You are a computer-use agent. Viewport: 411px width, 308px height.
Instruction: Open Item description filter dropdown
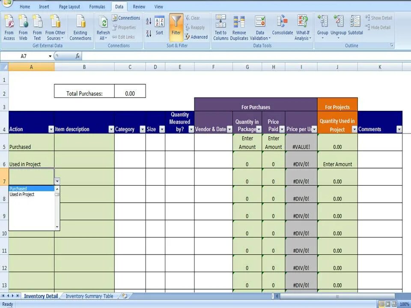(x=111, y=129)
